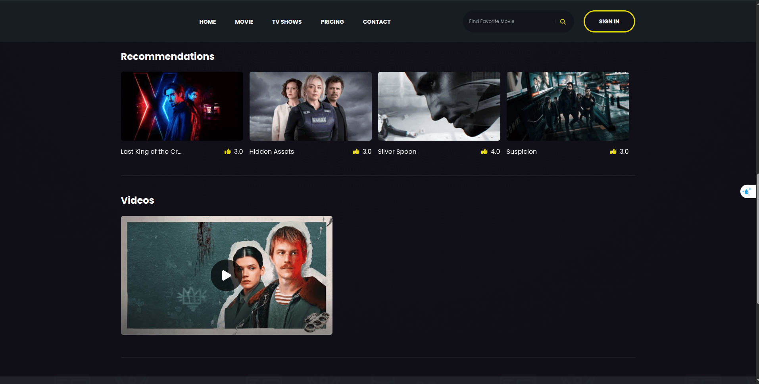
Task: Select the PRICING menu link
Action: pos(332,22)
